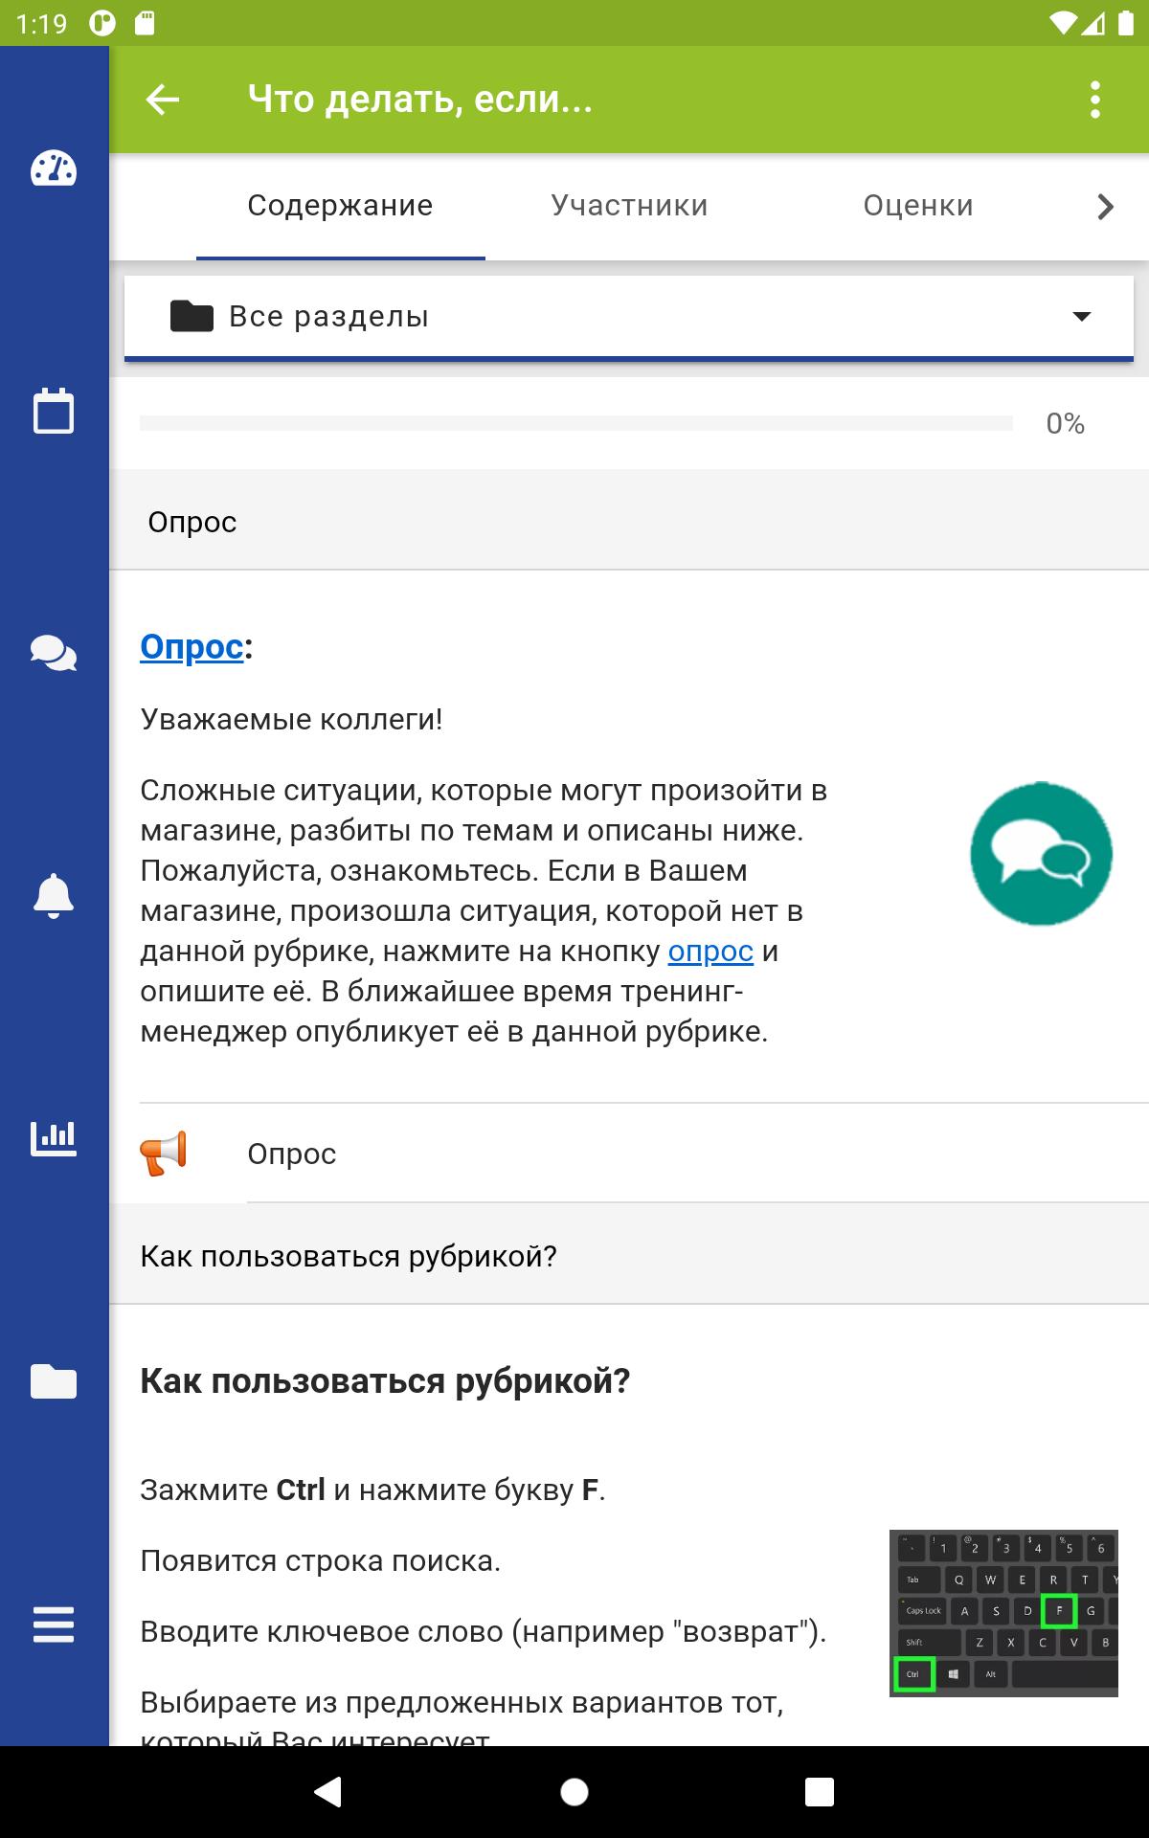Tap the tabs scroll-right chevron
Screen dimensions: 1149x1838
click(1106, 206)
